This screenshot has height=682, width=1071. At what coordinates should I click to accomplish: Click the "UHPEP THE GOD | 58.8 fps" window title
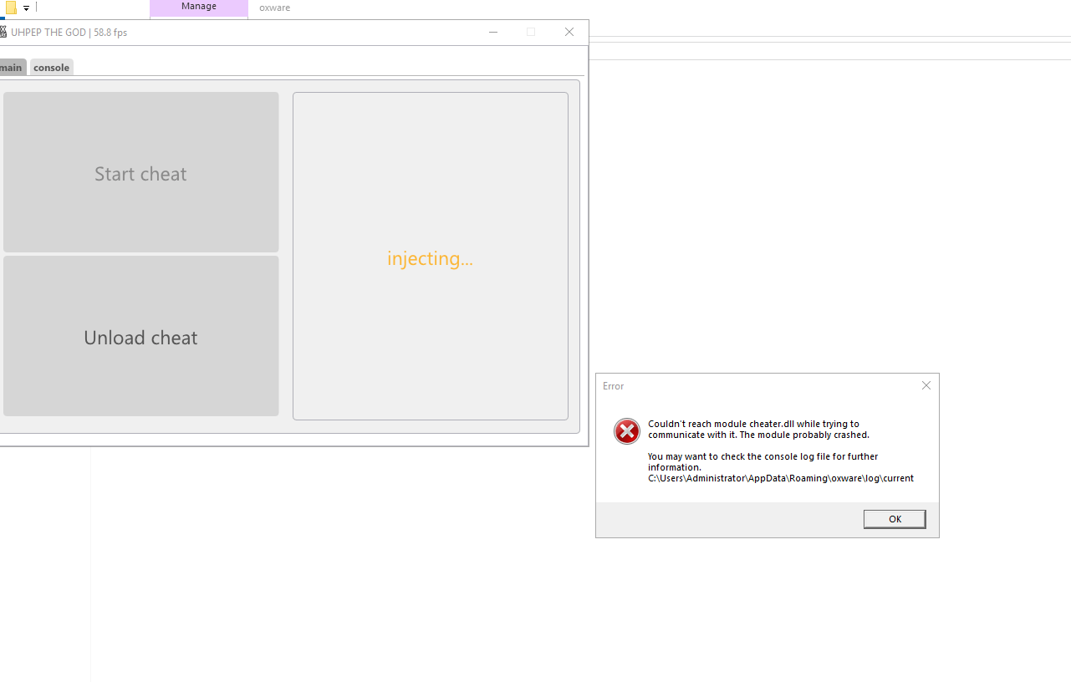tap(69, 33)
